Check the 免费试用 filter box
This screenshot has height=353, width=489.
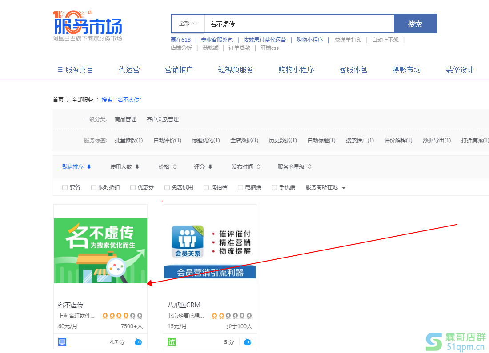click(167, 187)
